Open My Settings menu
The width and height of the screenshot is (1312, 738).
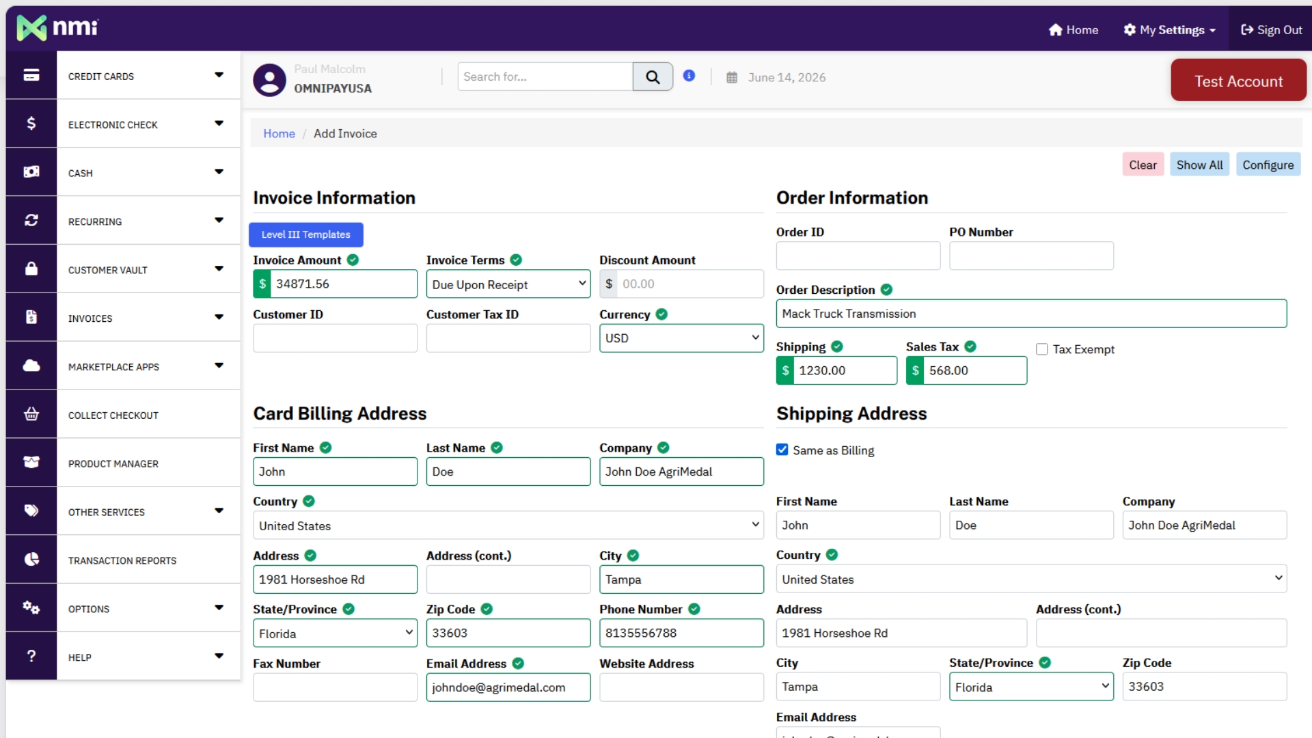(1170, 29)
